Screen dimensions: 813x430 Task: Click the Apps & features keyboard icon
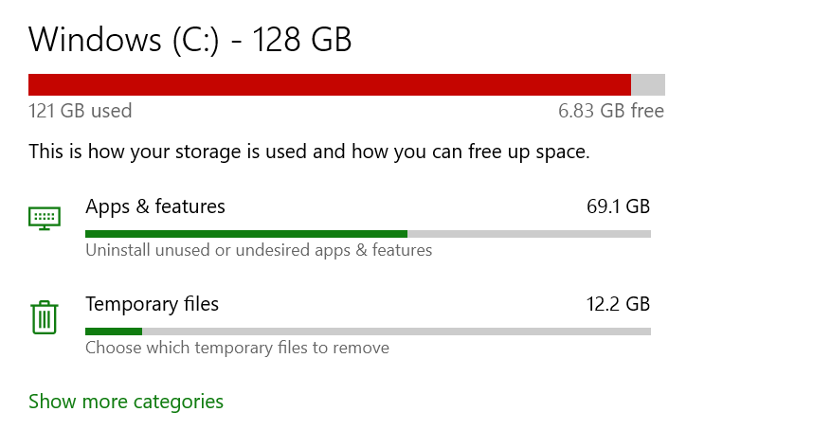click(45, 218)
